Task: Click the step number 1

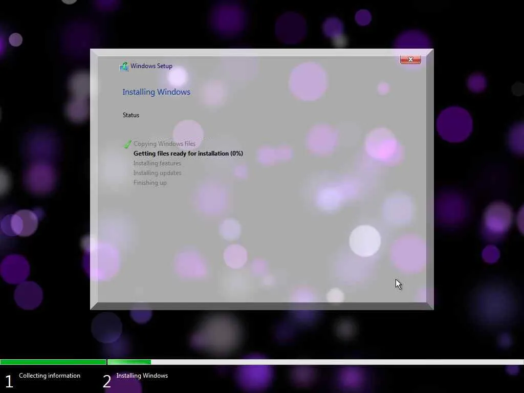Action: tap(9, 381)
